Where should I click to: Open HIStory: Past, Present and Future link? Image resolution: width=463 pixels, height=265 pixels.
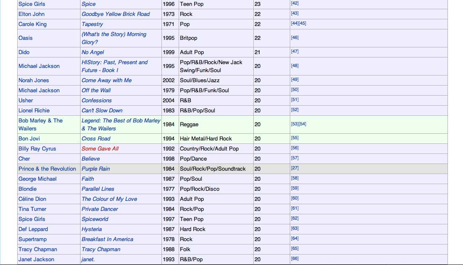114,66
